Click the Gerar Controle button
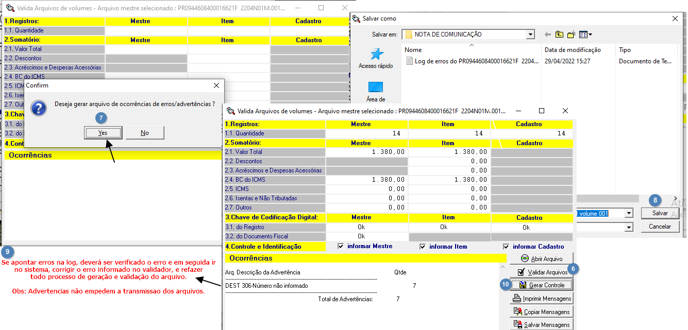 pos(541,285)
